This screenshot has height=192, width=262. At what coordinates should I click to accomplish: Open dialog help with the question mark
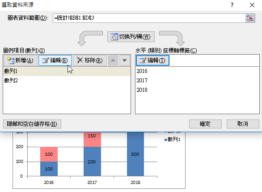[x=232, y=5]
